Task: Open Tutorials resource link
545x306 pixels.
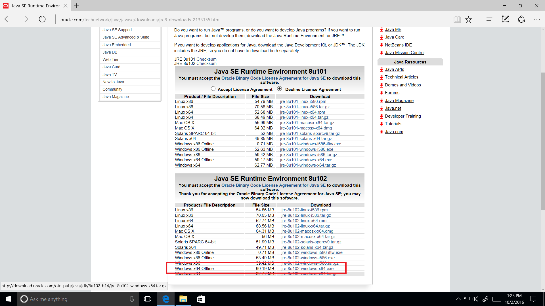Action: click(x=393, y=124)
